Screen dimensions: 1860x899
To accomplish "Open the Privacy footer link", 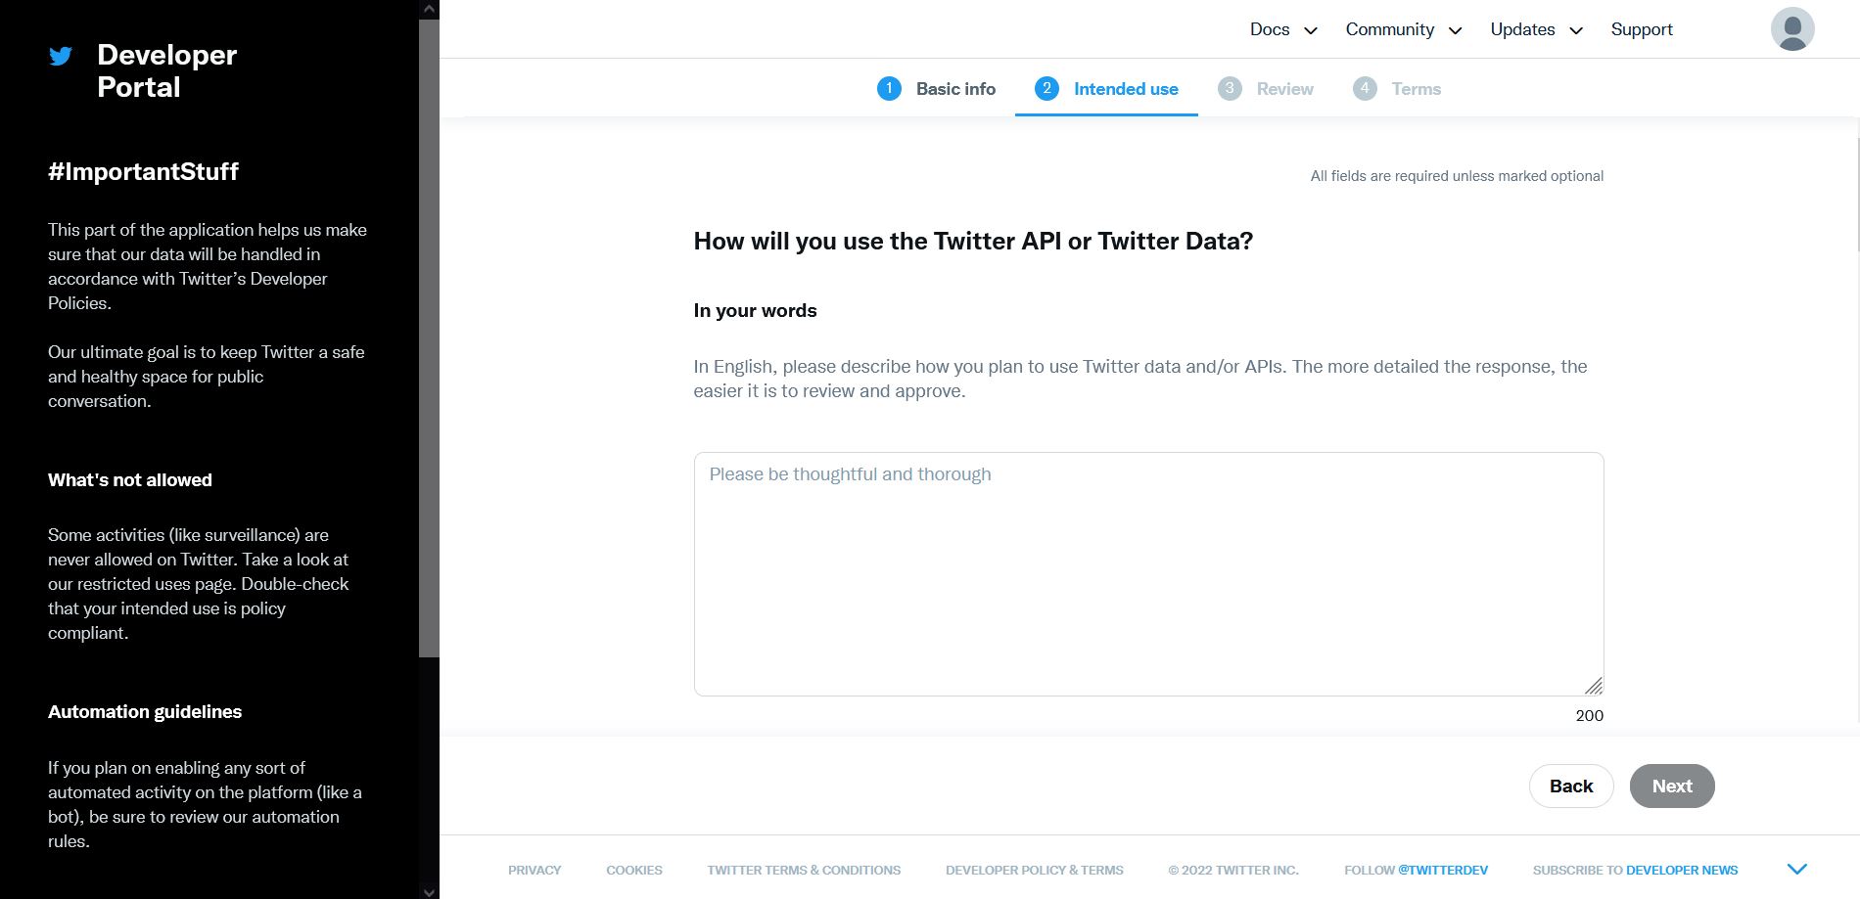I will click(x=535, y=870).
